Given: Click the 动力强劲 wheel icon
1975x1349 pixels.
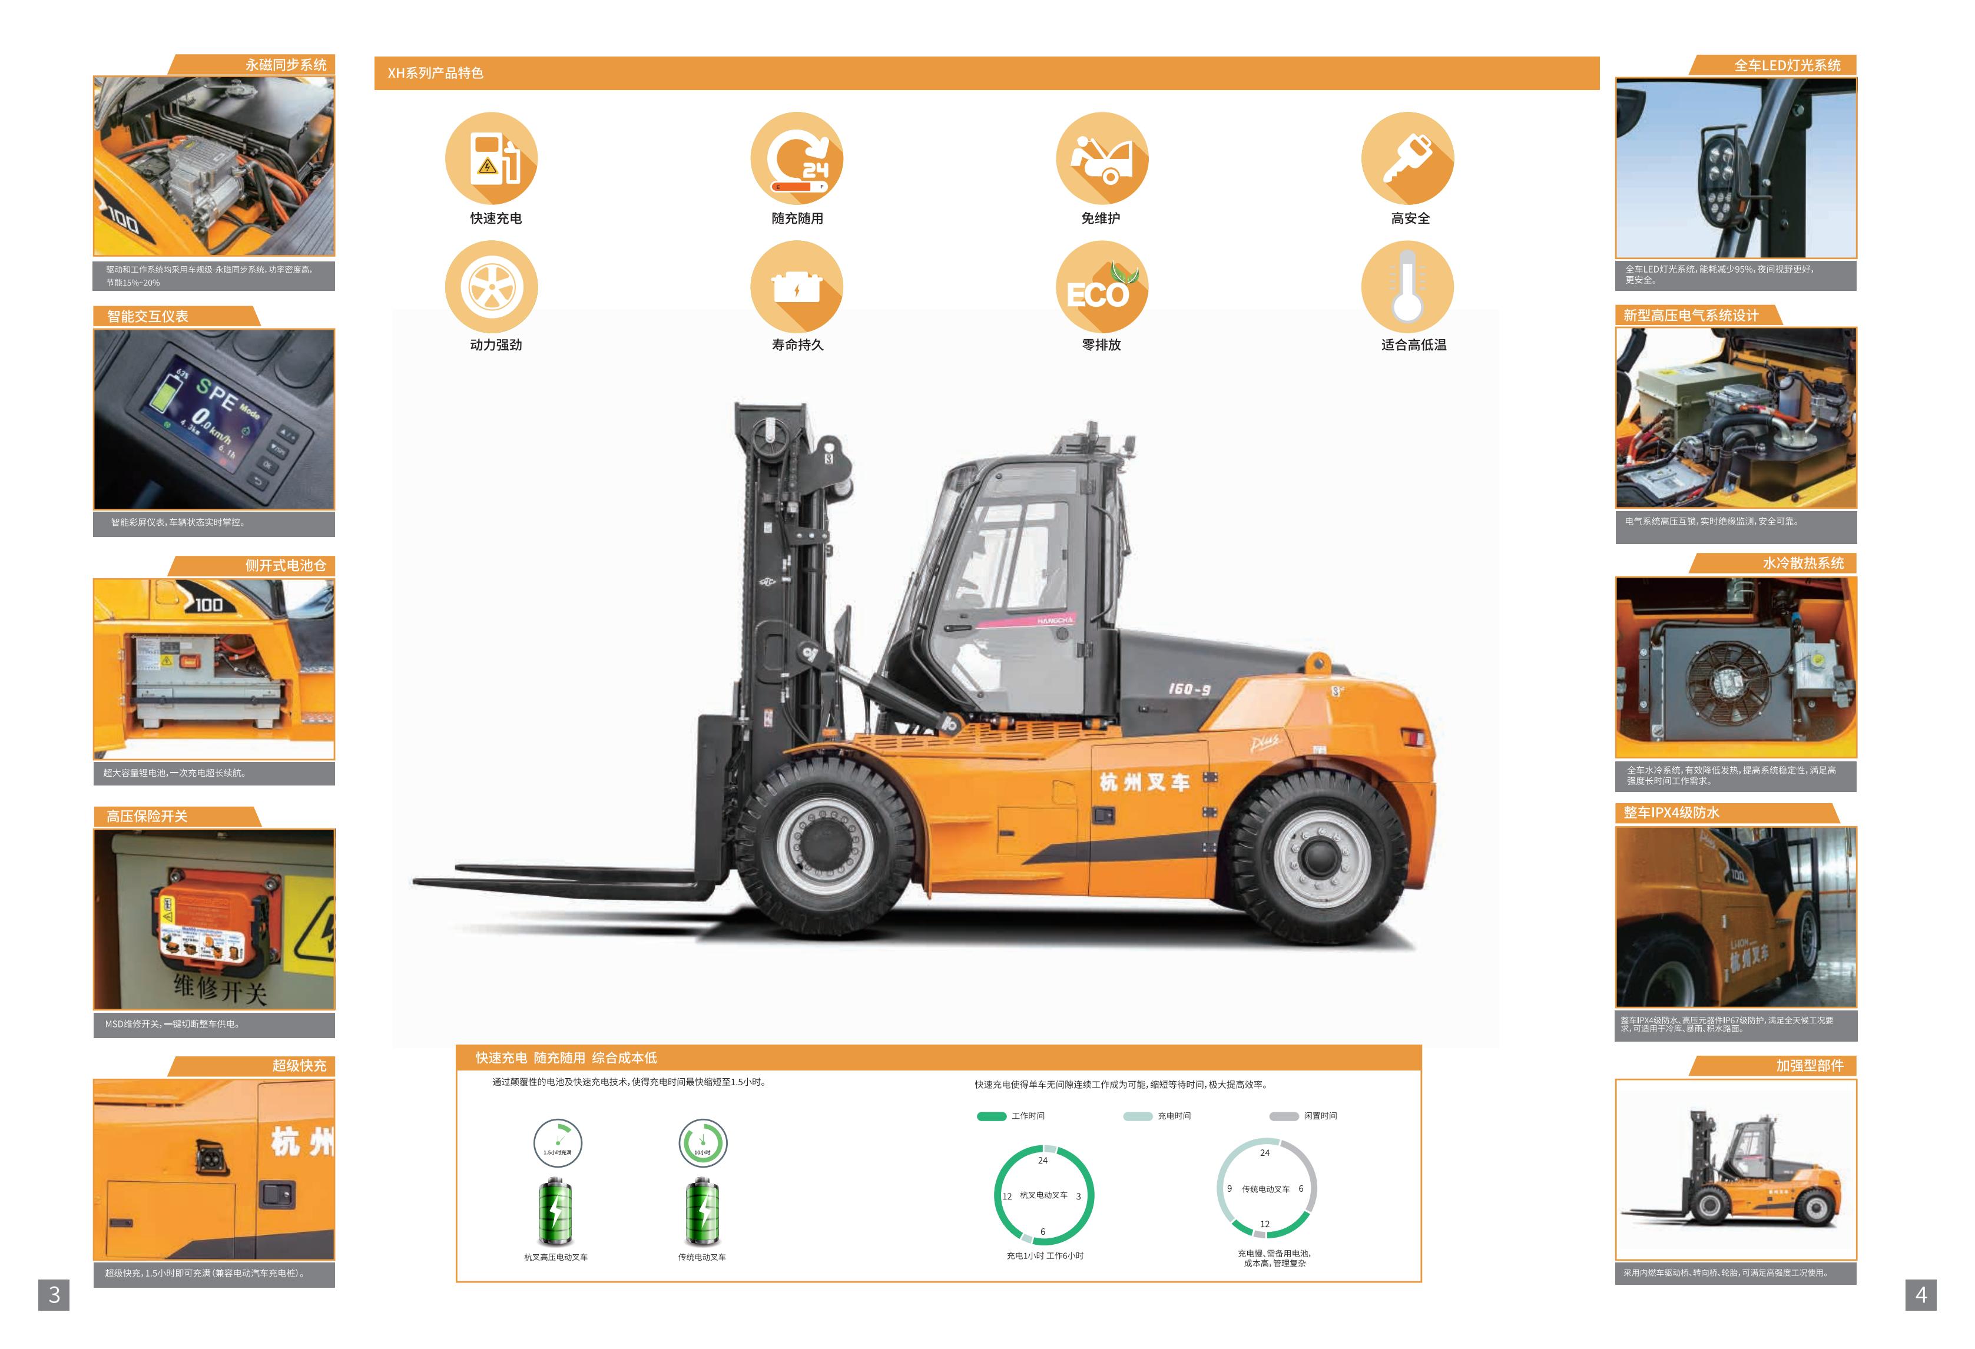Looking at the screenshot, I should pos(491,286).
